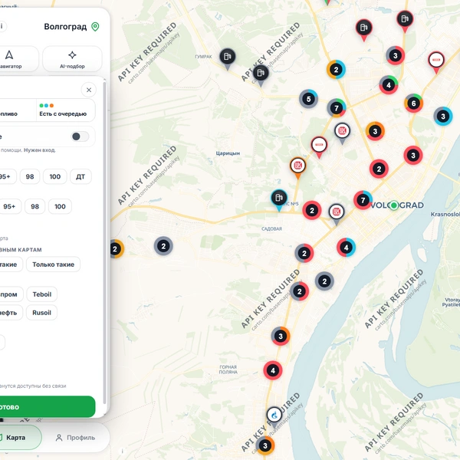Open the all-red 4 cluster near Горная Поляна
The width and height of the screenshot is (460, 460).
point(273,370)
